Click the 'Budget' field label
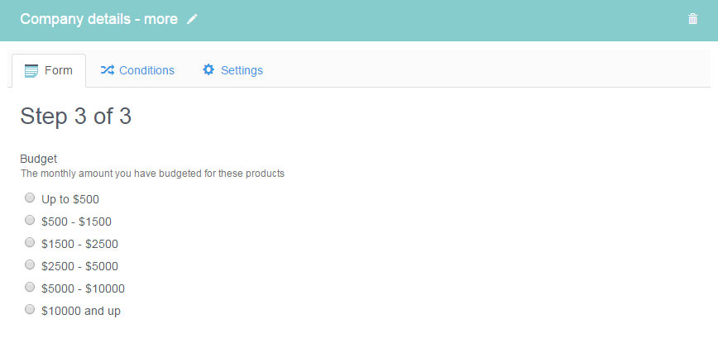Image resolution: width=718 pixels, height=343 pixels. click(38, 160)
